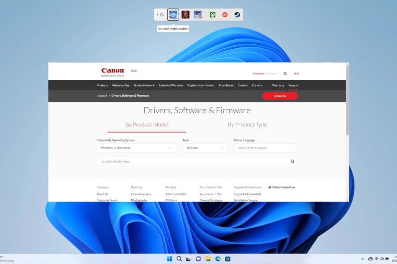The width and height of the screenshot is (397, 264).
Task: Open Microsoft Edge on taskbar
Action: coord(218,259)
